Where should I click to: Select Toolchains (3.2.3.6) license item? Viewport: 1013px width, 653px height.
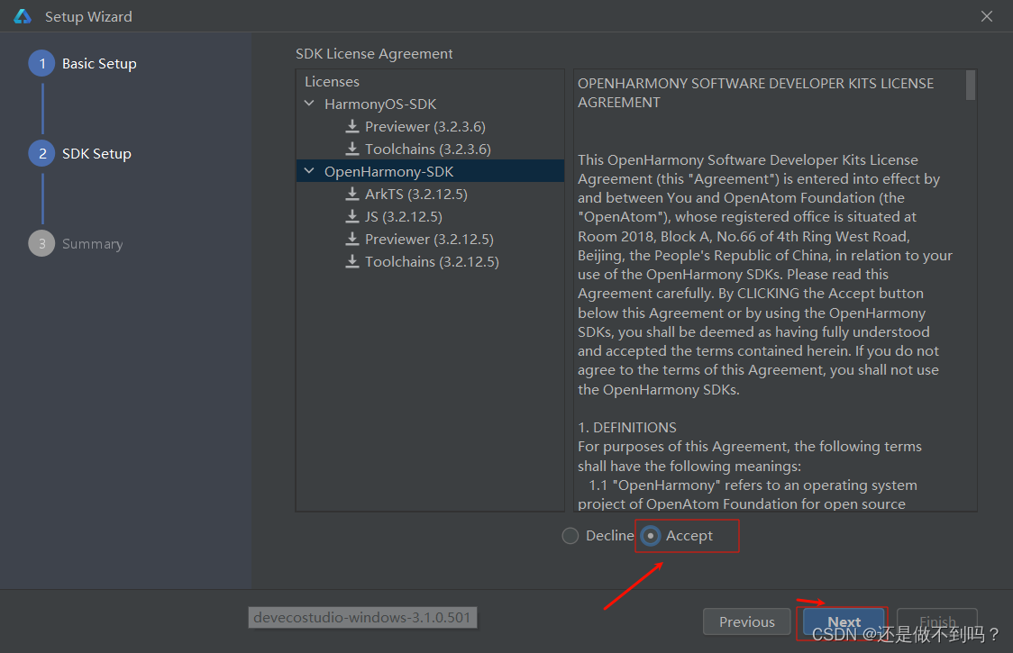coord(428,150)
